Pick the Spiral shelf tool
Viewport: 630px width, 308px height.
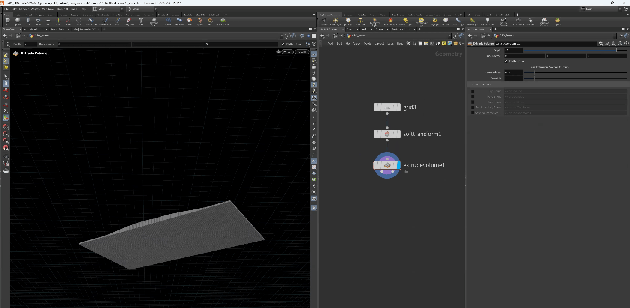(200, 21)
